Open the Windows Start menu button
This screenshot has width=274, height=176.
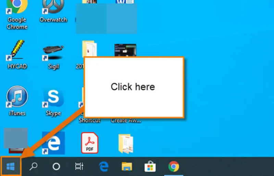[11, 166]
